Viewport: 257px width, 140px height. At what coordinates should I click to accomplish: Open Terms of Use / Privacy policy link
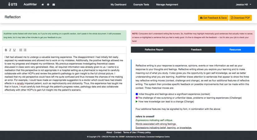[137, 132]
